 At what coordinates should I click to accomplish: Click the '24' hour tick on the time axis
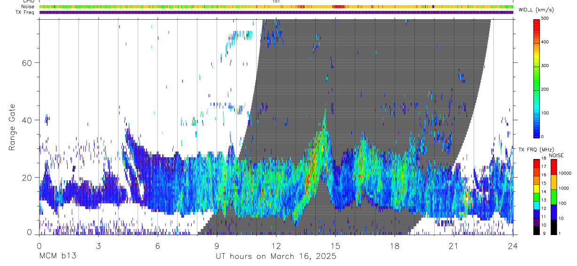[x=513, y=245]
